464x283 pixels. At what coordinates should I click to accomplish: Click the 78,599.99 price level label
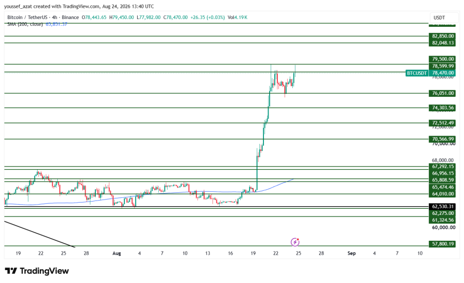pyautogui.click(x=442, y=66)
